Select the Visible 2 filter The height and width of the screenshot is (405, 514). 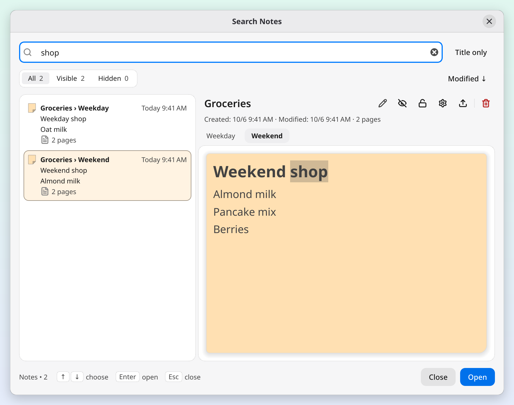click(70, 78)
